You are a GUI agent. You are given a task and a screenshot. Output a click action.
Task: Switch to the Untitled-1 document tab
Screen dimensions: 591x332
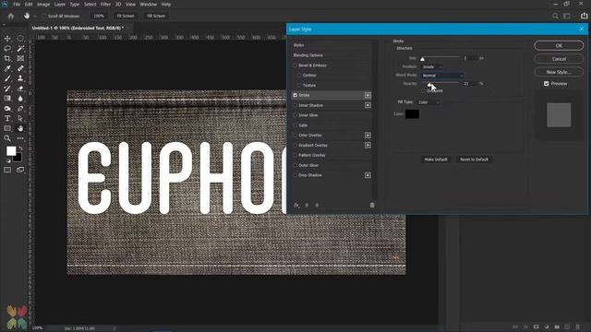pyautogui.click(x=78, y=28)
